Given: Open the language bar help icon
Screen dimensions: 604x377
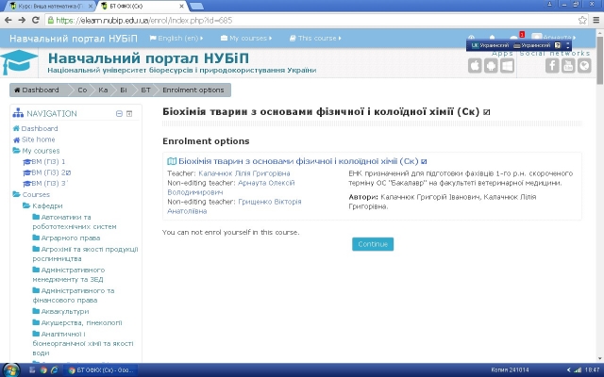Looking at the screenshot, I should coord(558,45).
